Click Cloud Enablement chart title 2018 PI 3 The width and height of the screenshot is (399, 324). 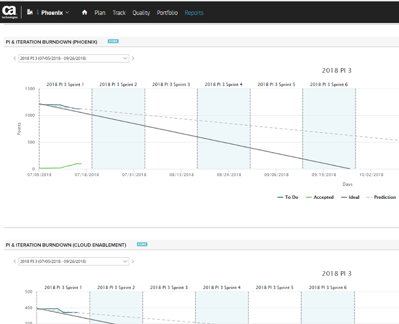(x=336, y=273)
